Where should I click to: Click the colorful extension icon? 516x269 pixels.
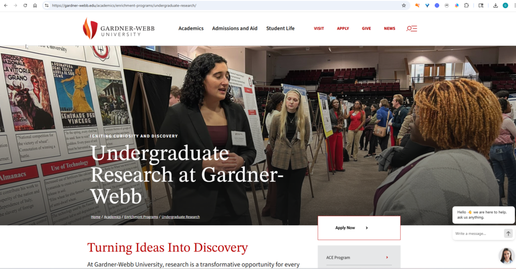pos(457,6)
